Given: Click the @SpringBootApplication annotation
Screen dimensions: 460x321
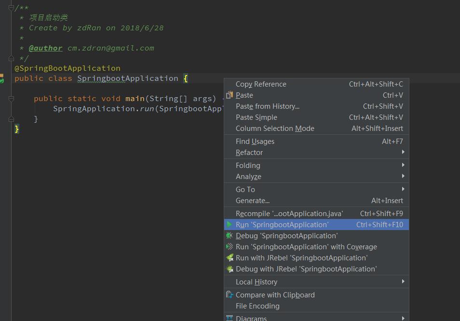Looking at the screenshot, I should pyautogui.click(x=68, y=68).
